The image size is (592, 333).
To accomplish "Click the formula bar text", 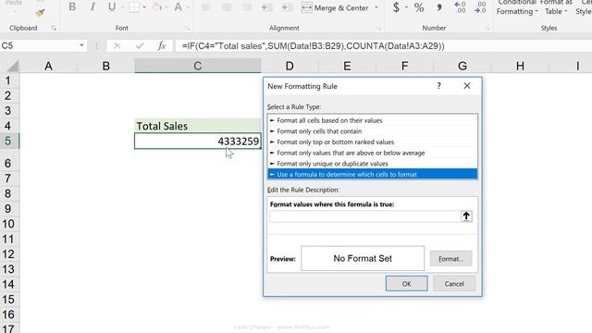I will (x=313, y=46).
